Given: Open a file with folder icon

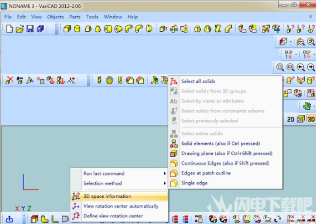Looking at the screenshot, I should point(20,28).
